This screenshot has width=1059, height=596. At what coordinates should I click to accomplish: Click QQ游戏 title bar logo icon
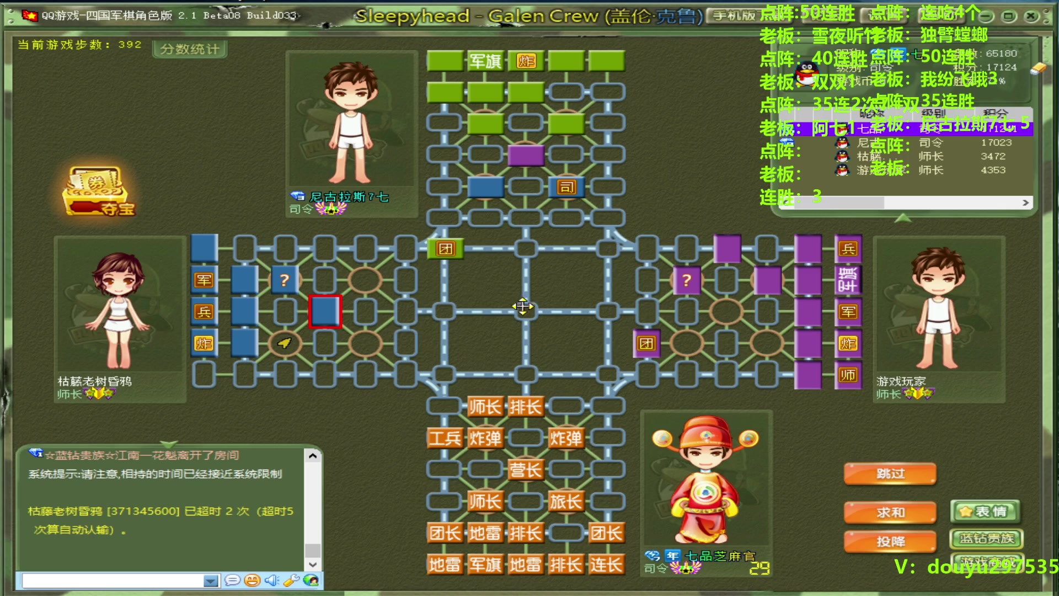coord(29,15)
